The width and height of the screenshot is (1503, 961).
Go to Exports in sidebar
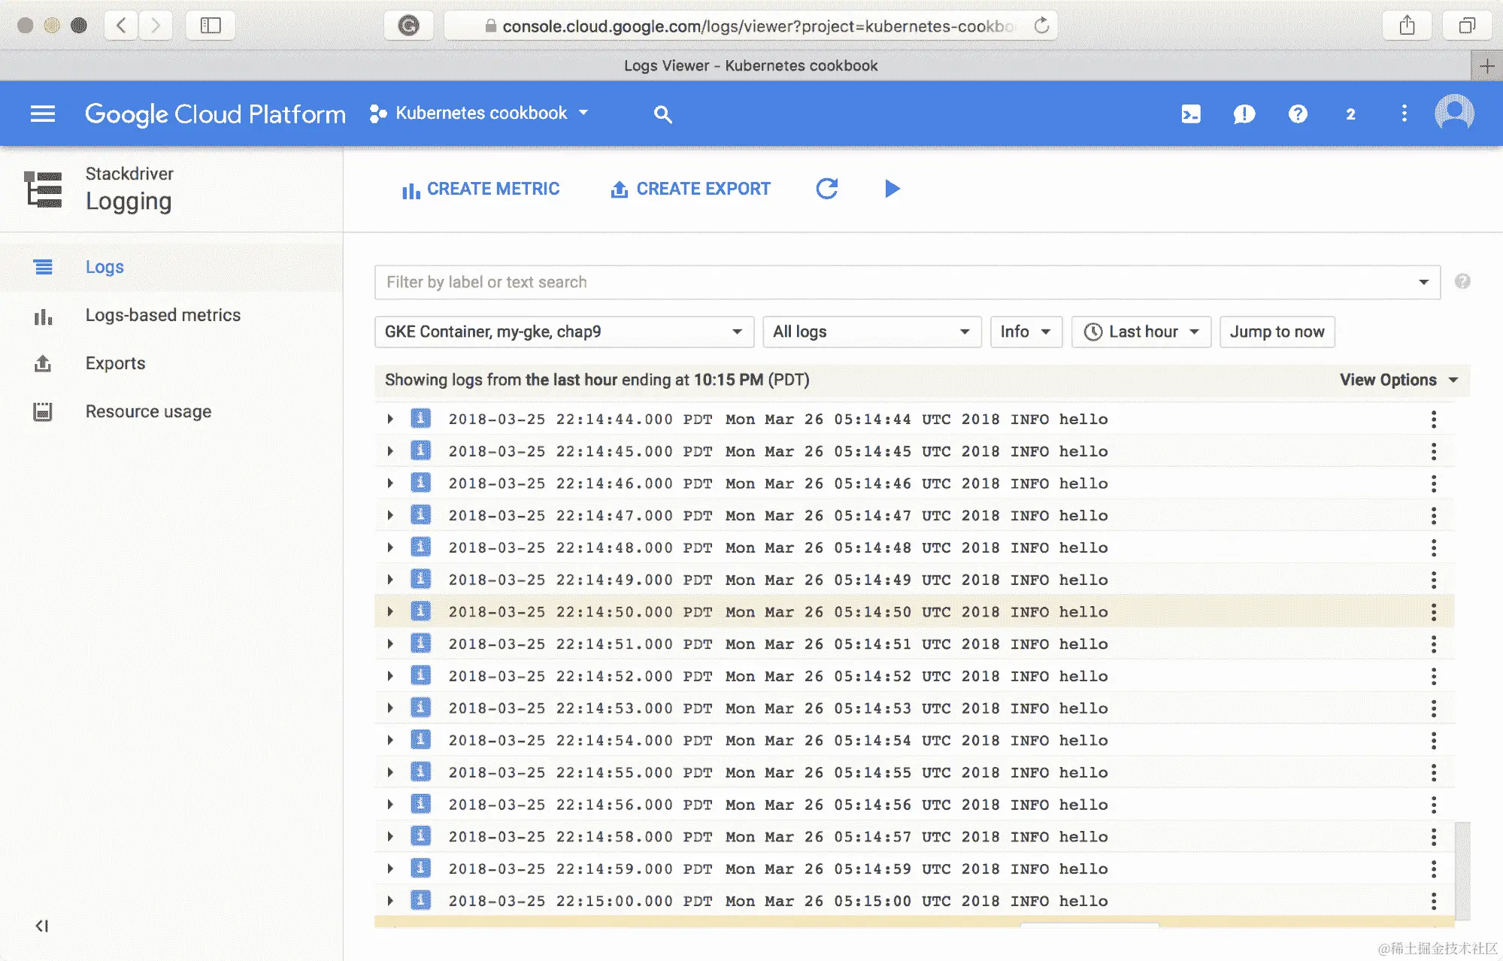click(x=115, y=363)
